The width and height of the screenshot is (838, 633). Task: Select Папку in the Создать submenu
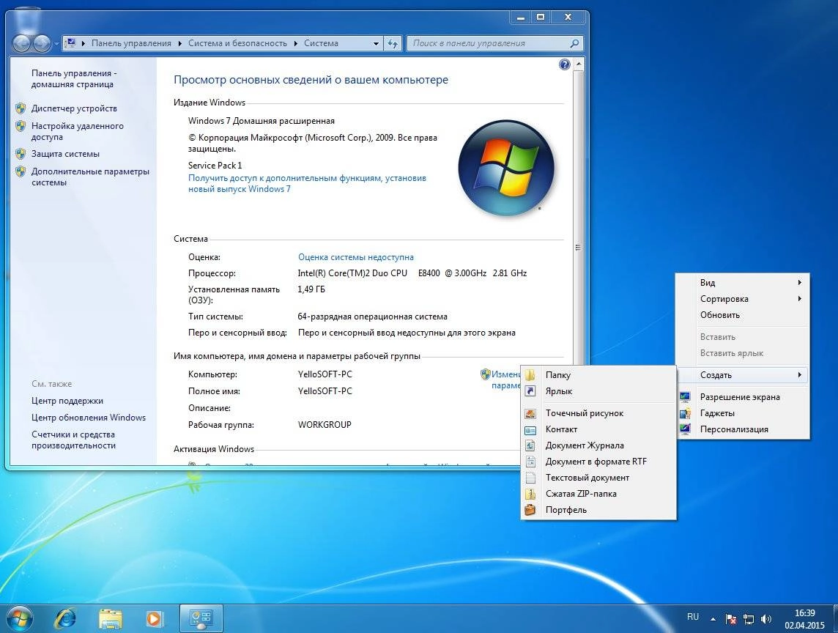[598, 375]
